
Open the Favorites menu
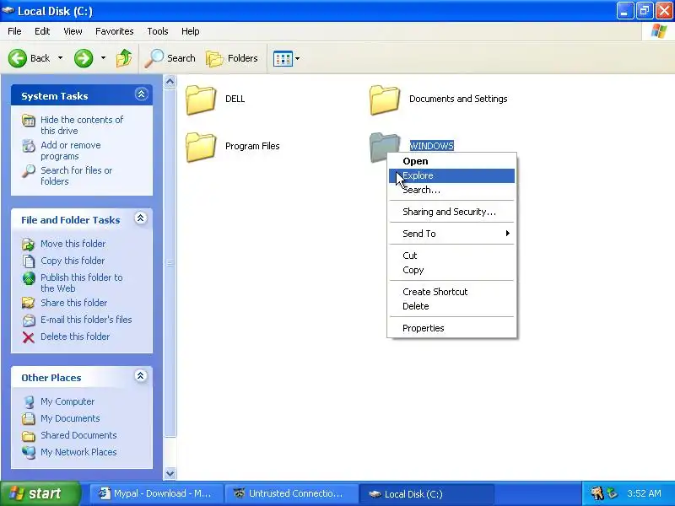pos(115,31)
